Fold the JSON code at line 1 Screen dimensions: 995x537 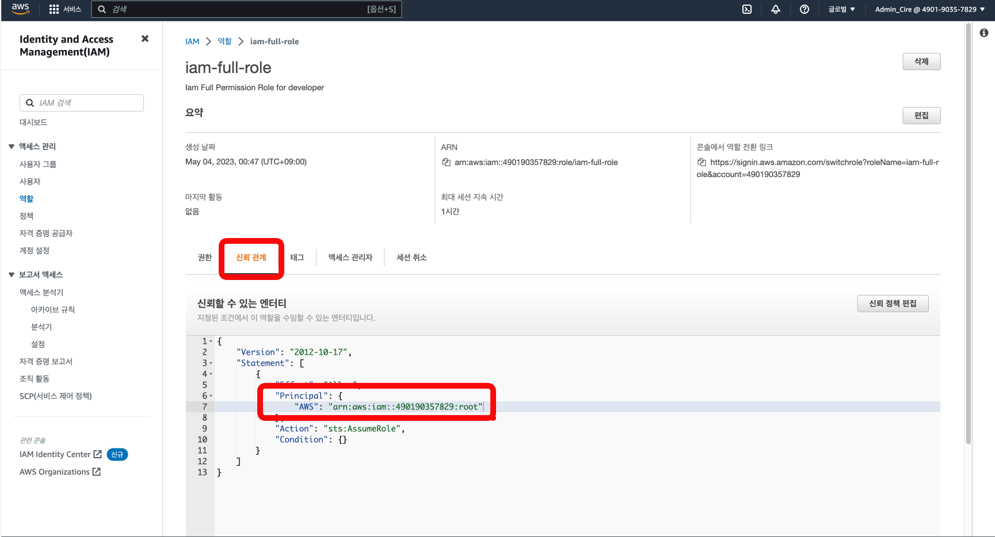tap(211, 342)
